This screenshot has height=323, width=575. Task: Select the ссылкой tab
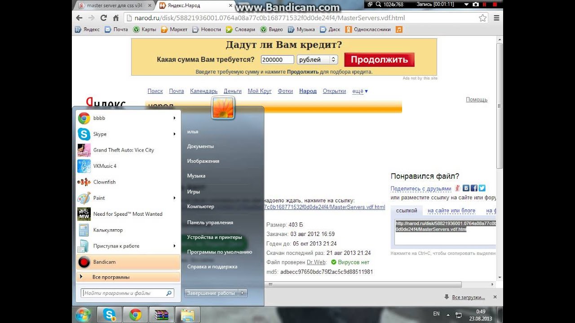[407, 210]
